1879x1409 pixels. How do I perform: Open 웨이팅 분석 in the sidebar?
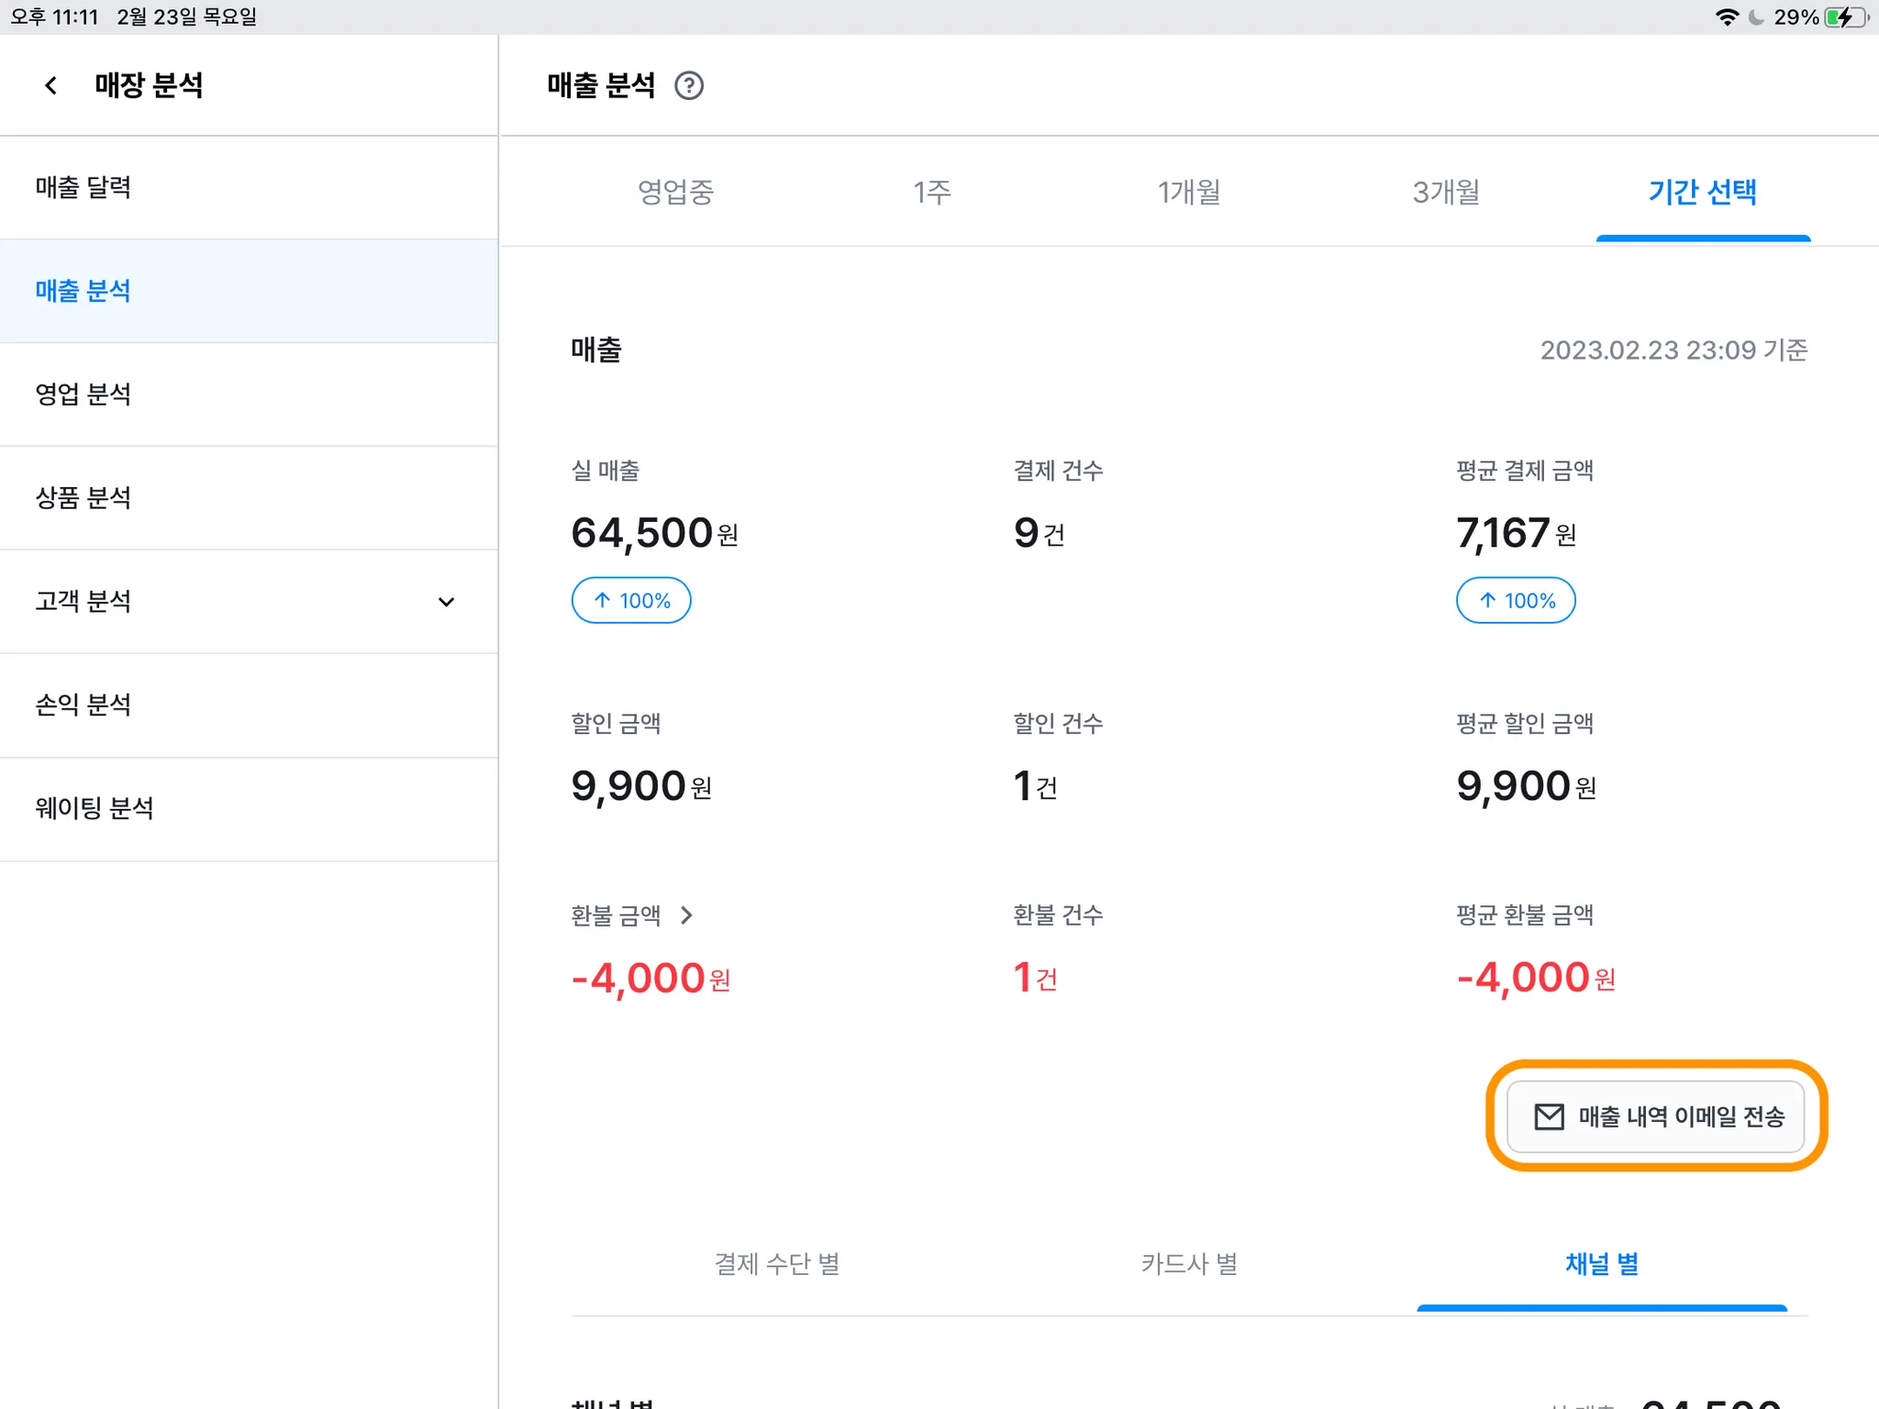94,808
